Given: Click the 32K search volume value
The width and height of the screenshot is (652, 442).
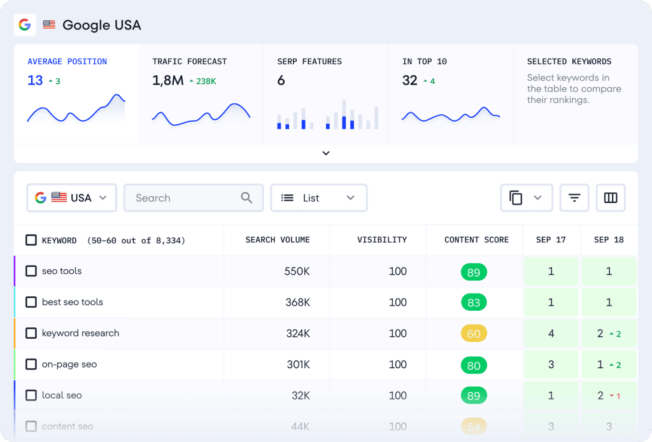Looking at the screenshot, I should point(301,396).
